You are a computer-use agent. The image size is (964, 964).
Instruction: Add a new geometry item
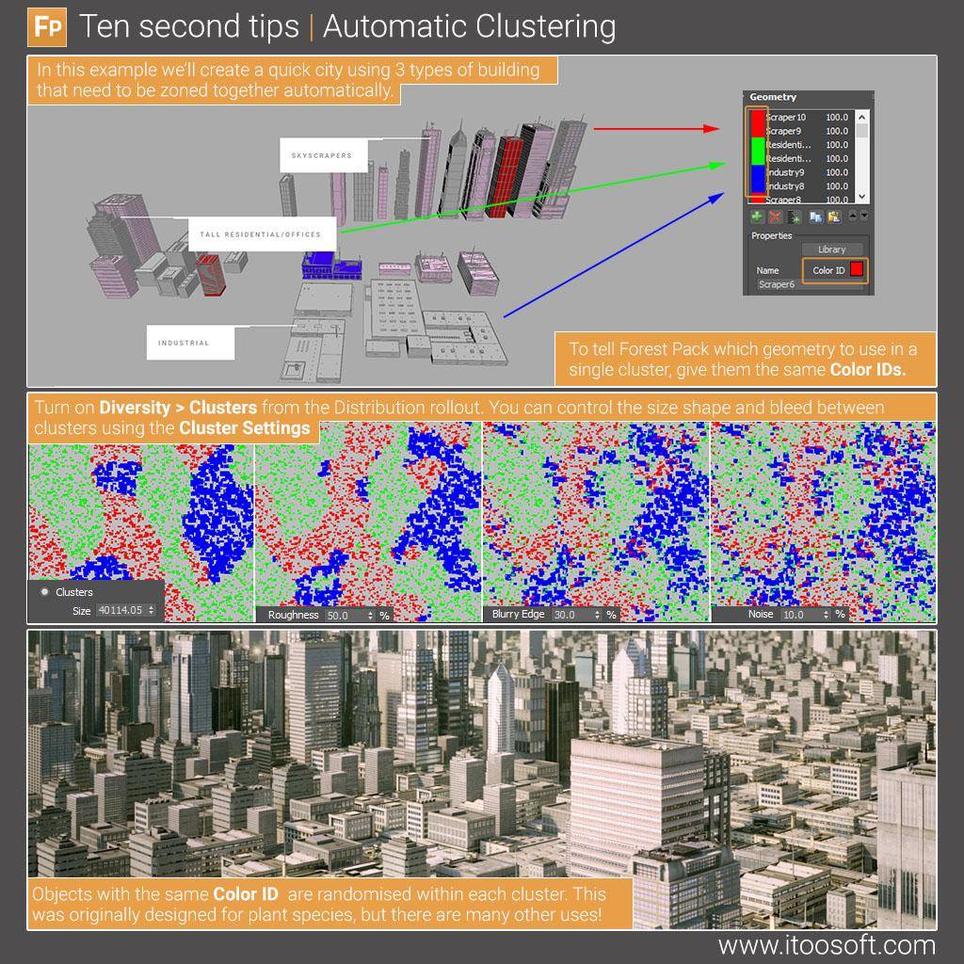(756, 217)
